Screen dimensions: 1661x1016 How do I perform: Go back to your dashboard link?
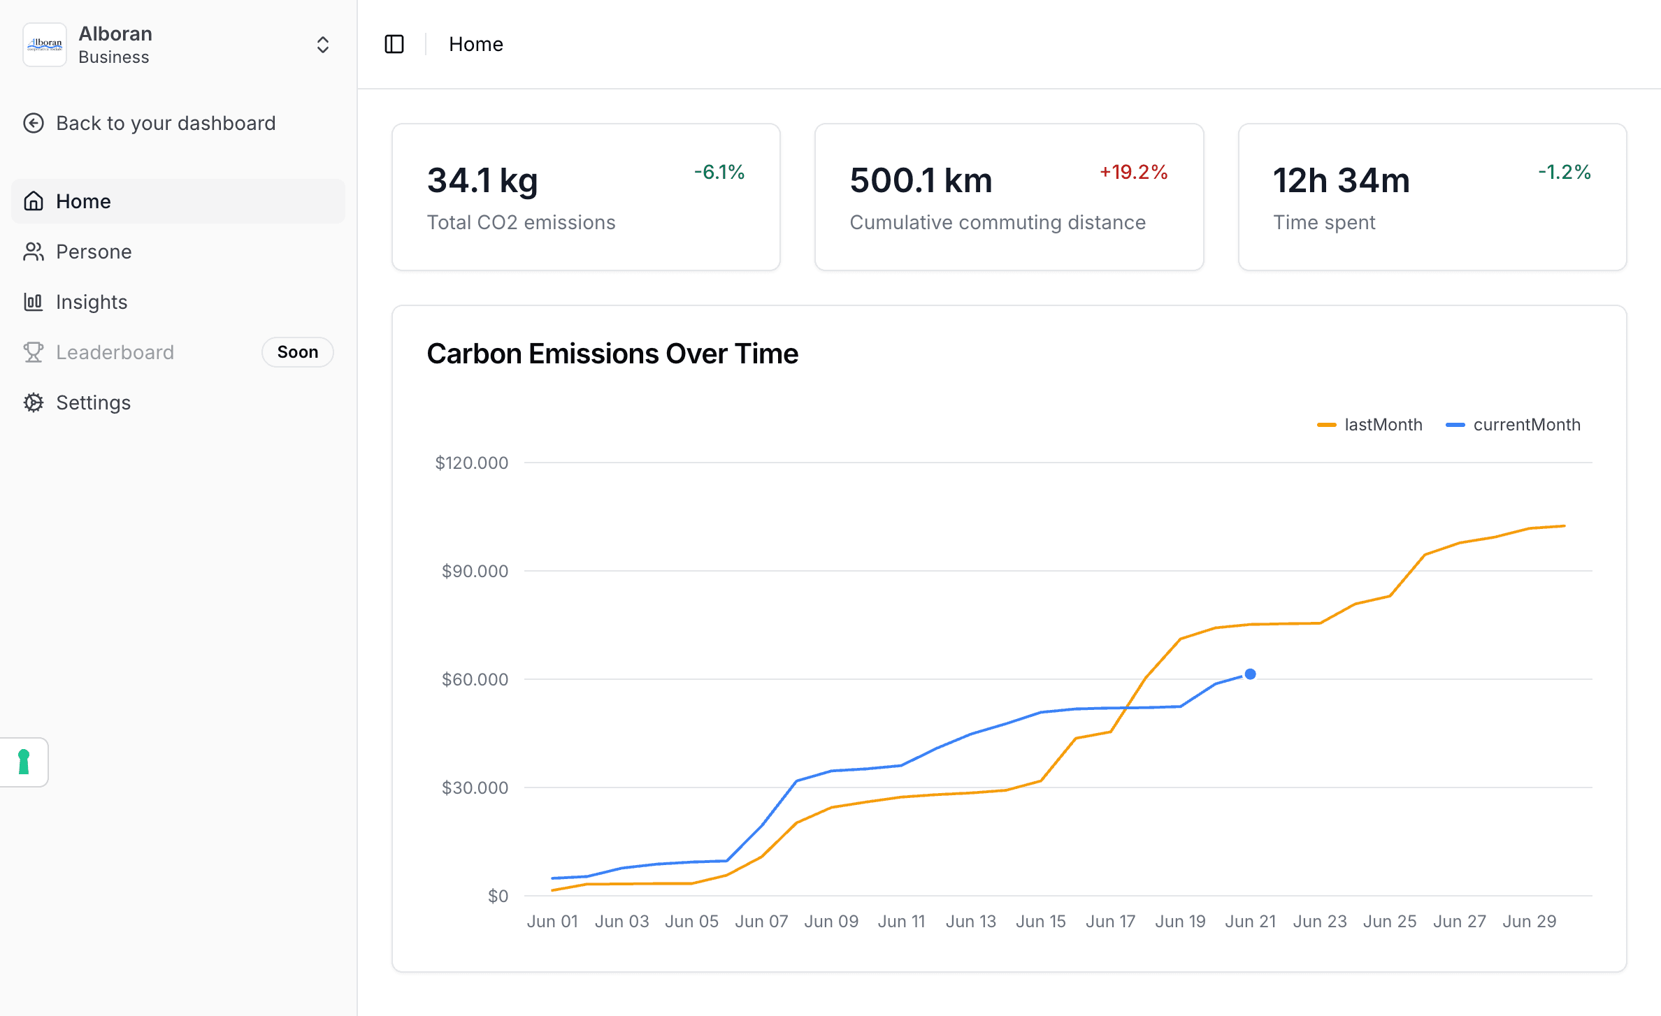pos(166,123)
